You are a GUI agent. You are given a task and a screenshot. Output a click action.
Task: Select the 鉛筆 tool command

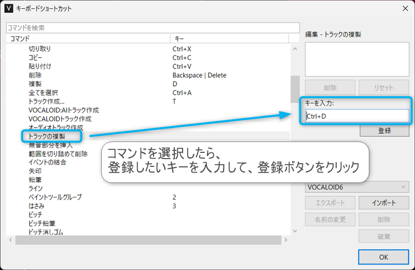tap(35, 180)
